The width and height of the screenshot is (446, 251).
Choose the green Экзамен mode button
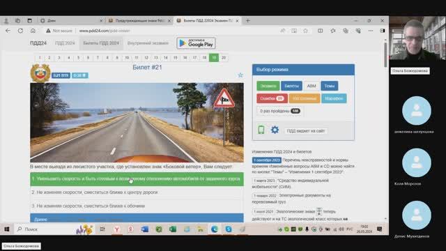coord(268,86)
